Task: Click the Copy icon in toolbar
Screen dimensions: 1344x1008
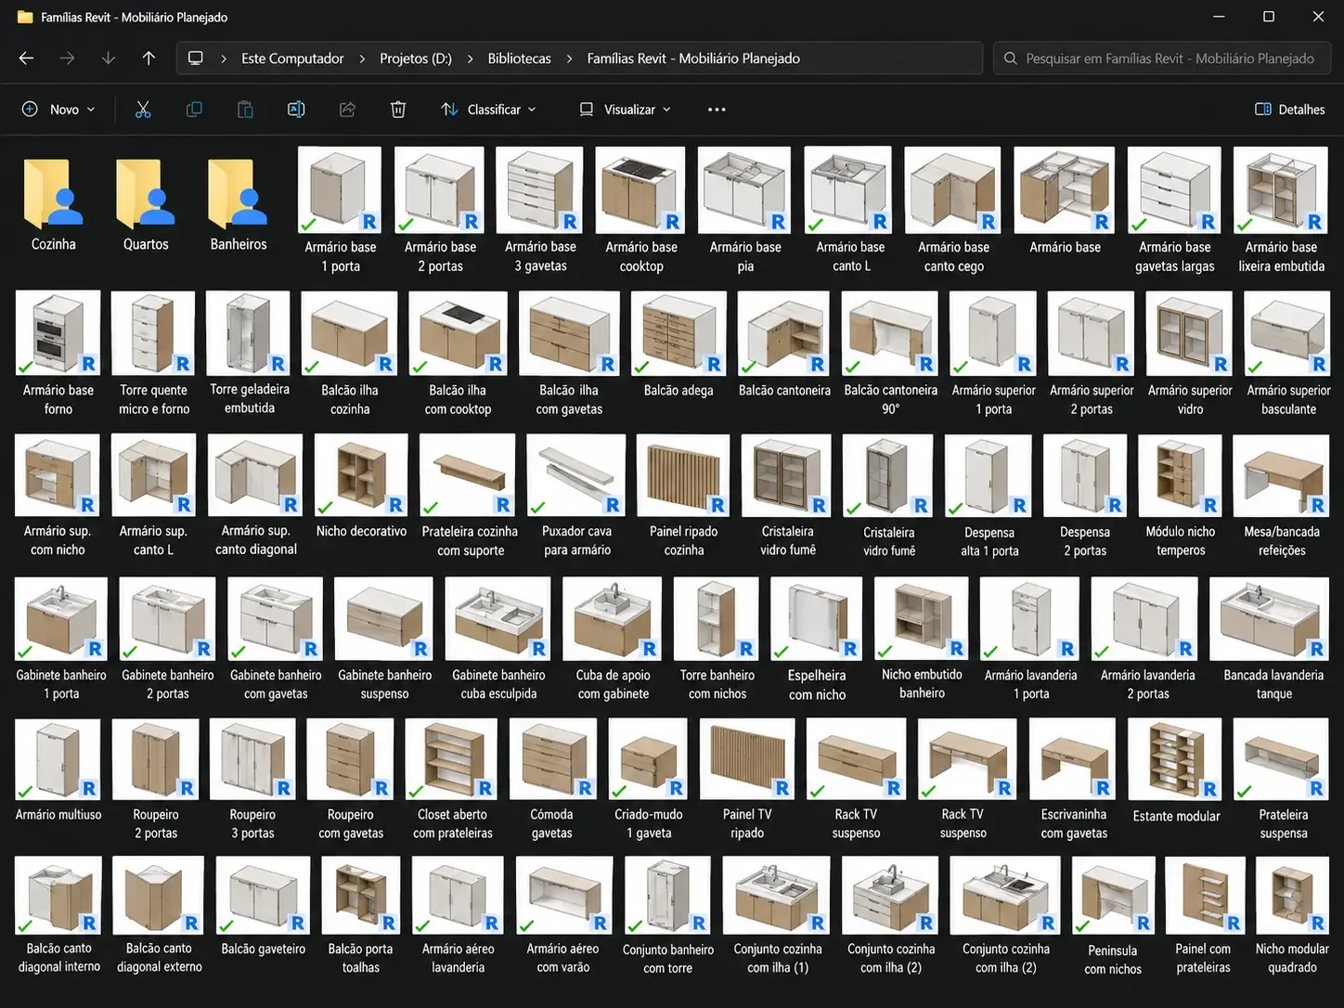Action: click(194, 110)
